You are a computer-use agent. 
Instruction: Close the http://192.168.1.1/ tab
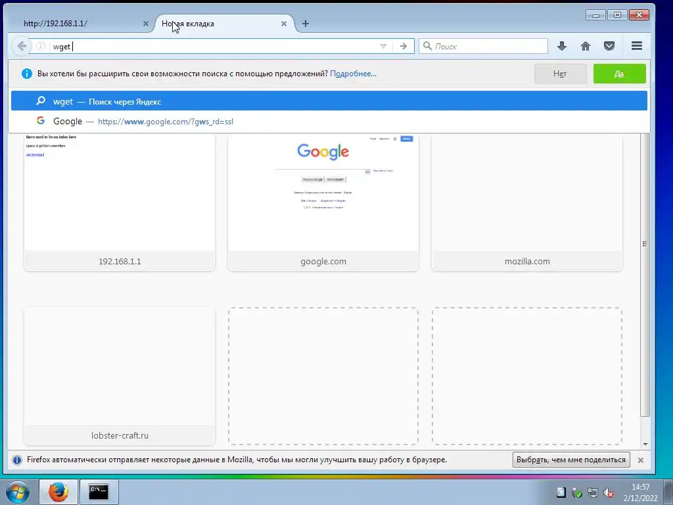pos(145,24)
